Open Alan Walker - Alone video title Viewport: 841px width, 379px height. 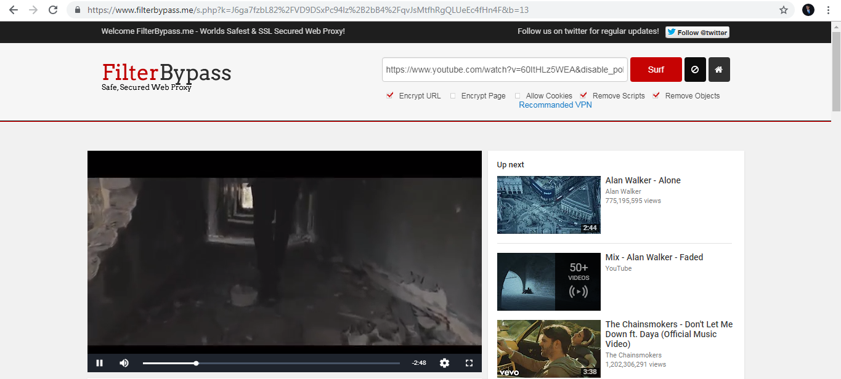coord(643,180)
